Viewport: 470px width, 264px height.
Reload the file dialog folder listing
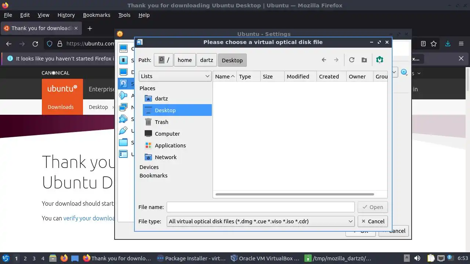point(352,60)
